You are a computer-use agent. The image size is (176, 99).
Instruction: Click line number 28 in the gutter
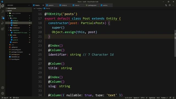40,68
